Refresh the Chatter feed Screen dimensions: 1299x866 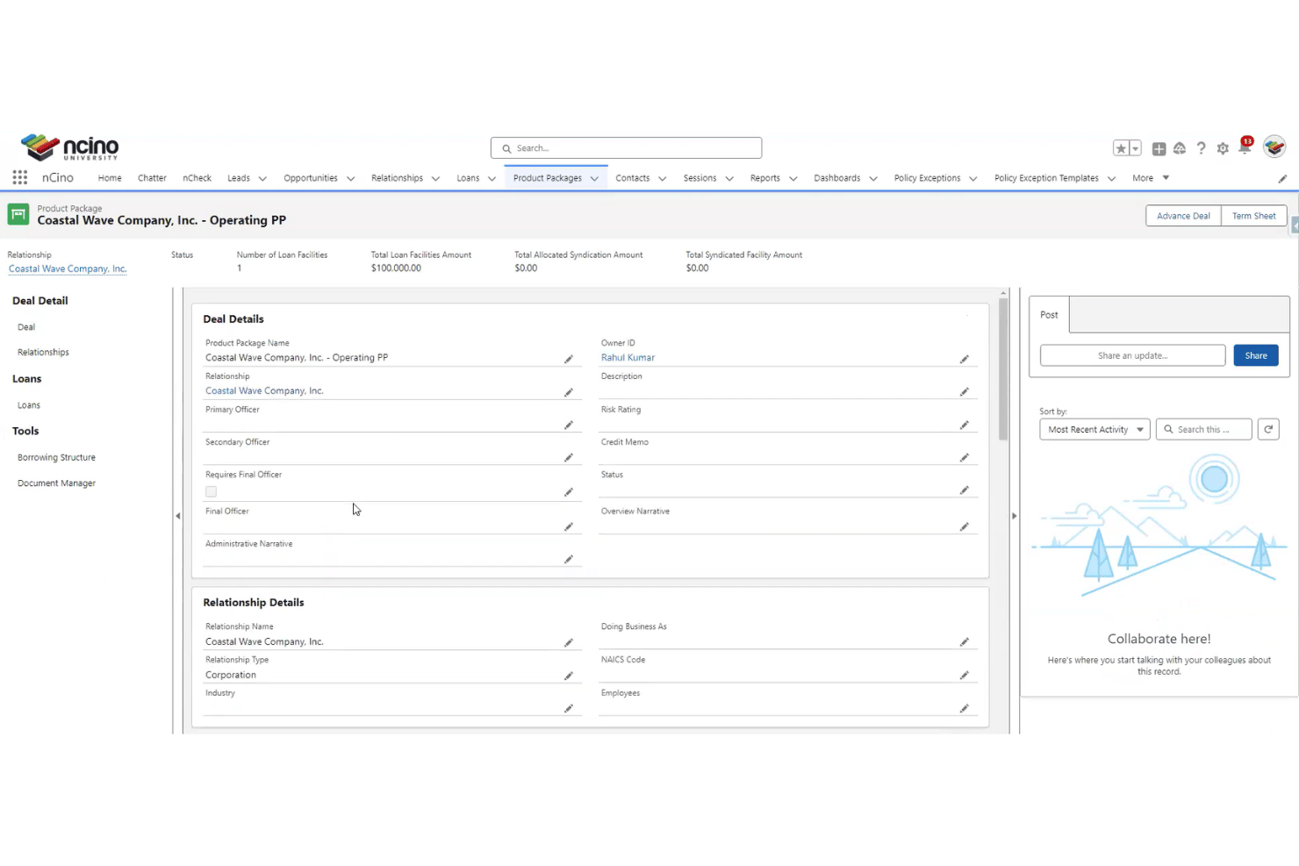pyautogui.click(x=1268, y=429)
